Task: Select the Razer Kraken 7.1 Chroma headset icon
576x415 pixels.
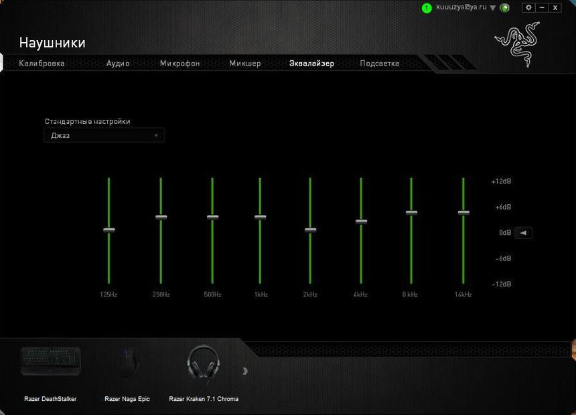Action: (x=204, y=361)
